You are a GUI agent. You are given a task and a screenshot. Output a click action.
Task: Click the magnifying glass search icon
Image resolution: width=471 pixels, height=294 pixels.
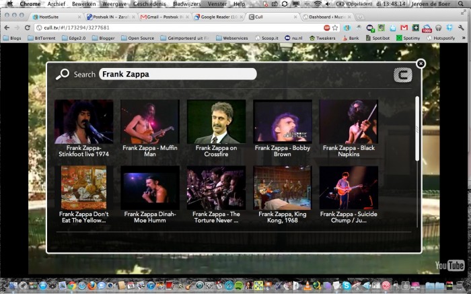[x=63, y=74]
